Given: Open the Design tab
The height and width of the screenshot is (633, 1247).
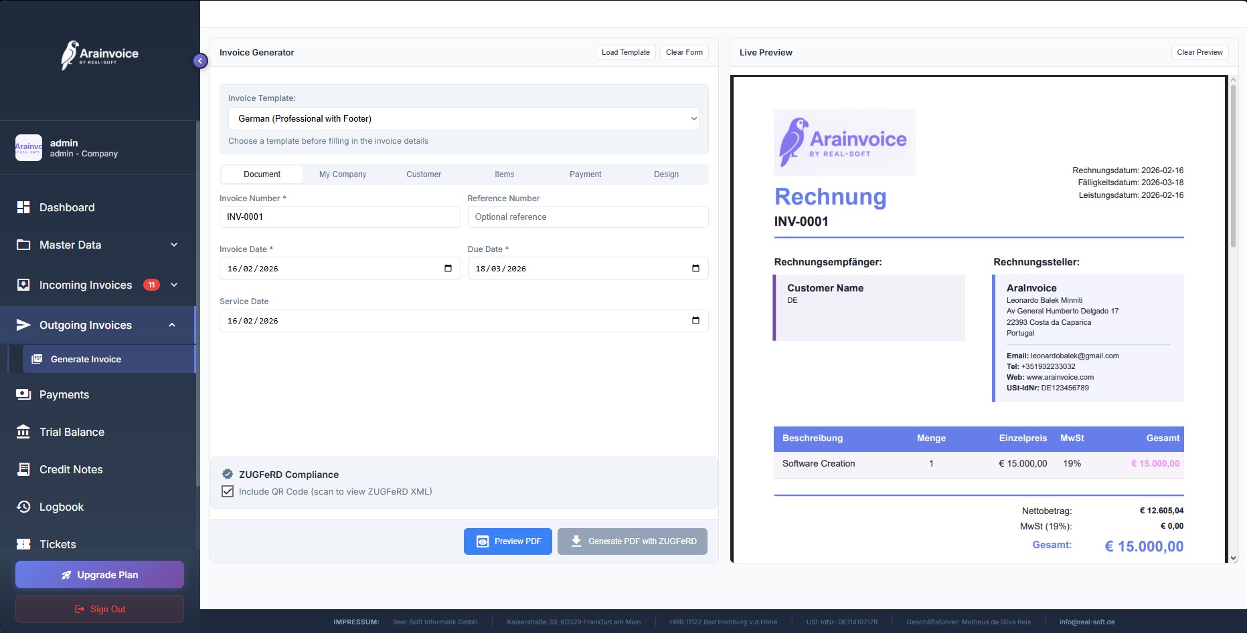Looking at the screenshot, I should (666, 174).
